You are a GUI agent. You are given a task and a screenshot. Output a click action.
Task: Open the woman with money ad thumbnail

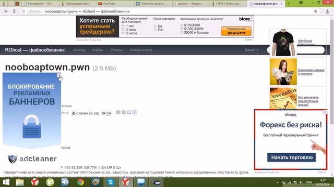point(283,72)
